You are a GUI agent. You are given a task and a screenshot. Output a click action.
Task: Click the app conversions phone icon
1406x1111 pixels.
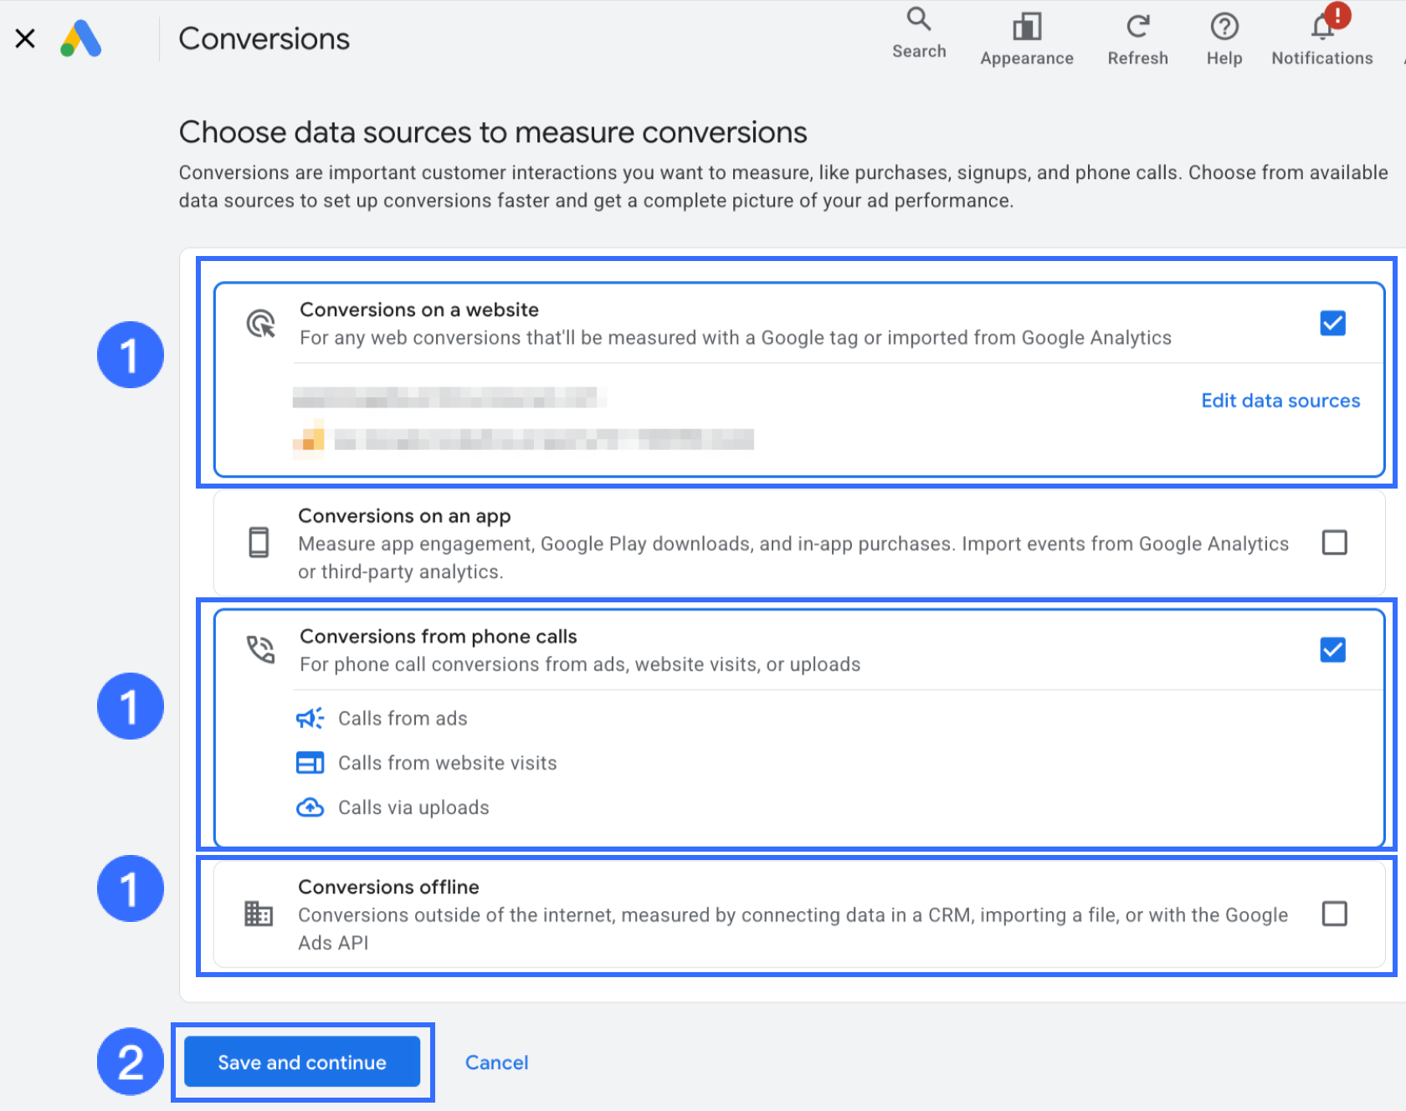[259, 542]
